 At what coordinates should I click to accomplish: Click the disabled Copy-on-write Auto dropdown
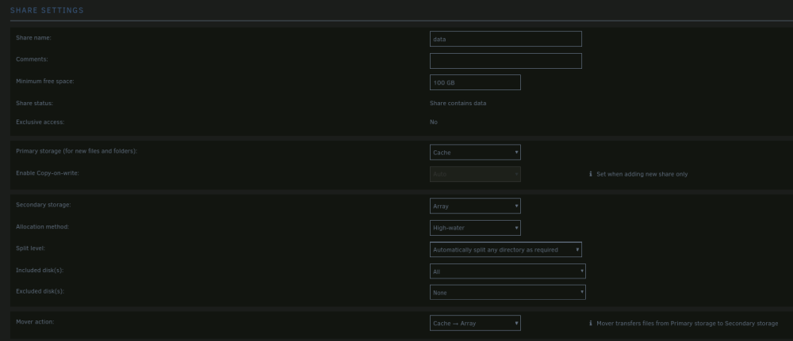click(475, 174)
